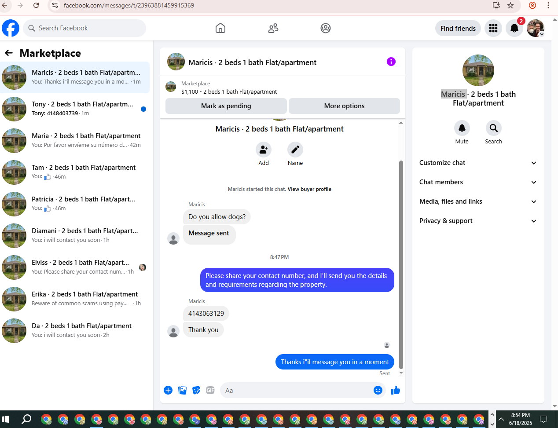The height and width of the screenshot is (428, 558).
Task: Click the 'Thank you' message bubble
Action: click(x=203, y=330)
